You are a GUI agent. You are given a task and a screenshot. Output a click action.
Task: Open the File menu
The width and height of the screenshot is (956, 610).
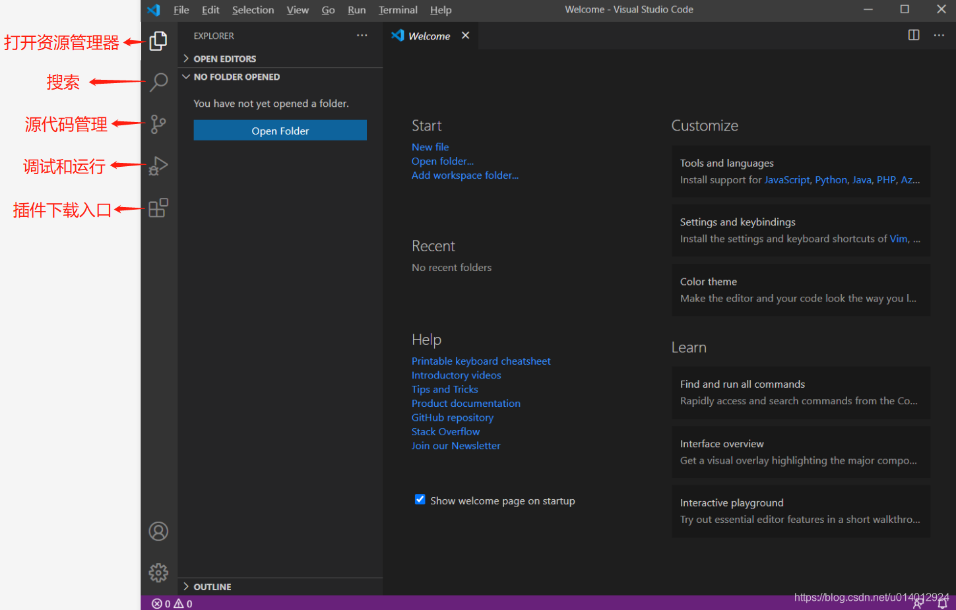click(181, 10)
